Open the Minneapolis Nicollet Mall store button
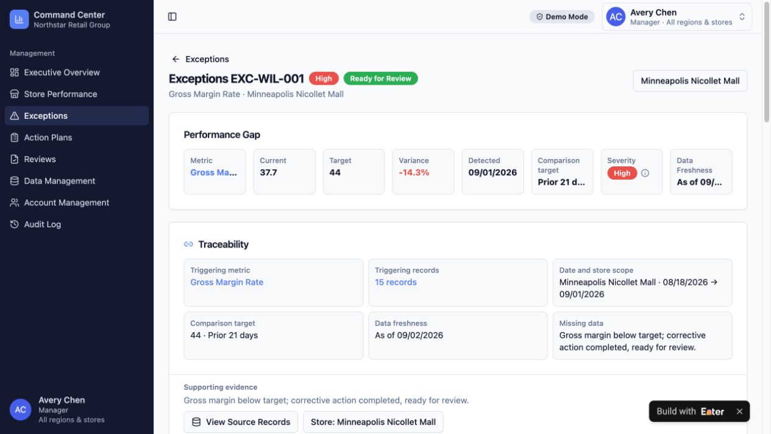This screenshot has width=771, height=434. pos(690,81)
